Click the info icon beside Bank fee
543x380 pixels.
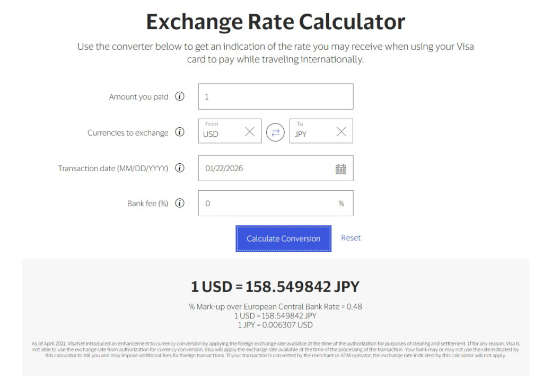point(180,204)
